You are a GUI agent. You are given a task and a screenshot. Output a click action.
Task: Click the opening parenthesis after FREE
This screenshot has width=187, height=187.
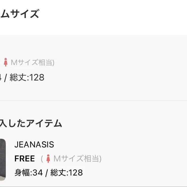[42, 159]
